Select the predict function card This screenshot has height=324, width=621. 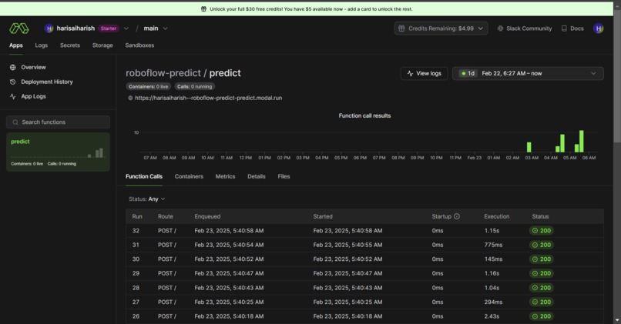coord(58,152)
